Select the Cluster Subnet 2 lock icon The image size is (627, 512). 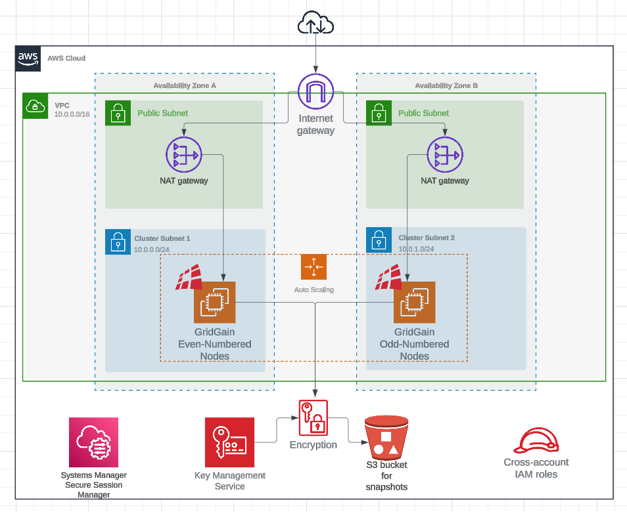pyautogui.click(x=378, y=240)
